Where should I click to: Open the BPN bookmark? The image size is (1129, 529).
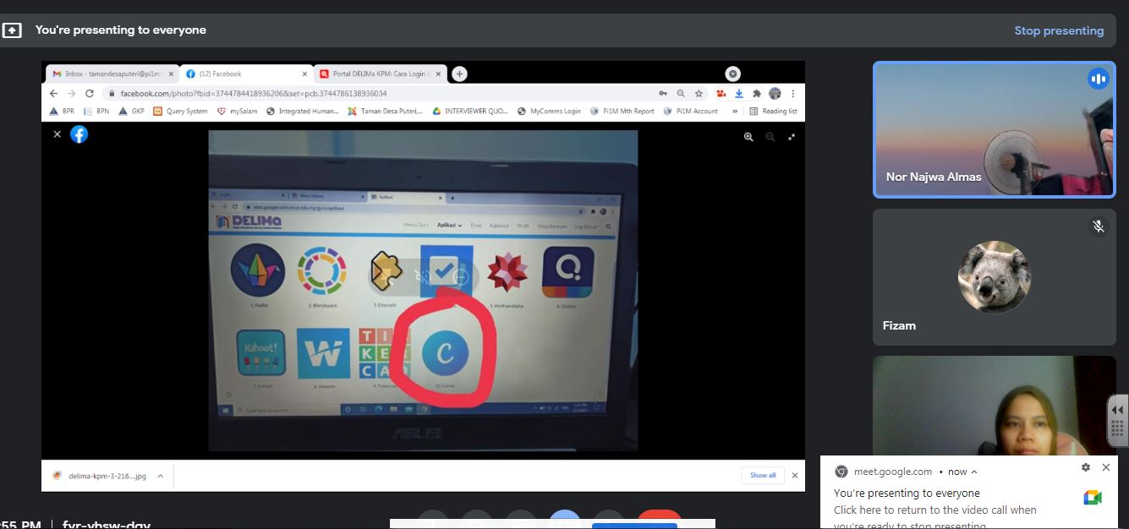point(96,111)
